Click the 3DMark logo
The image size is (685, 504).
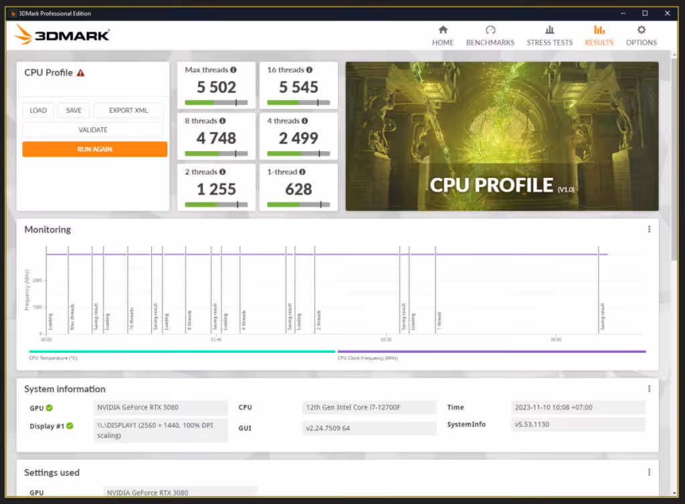coord(62,35)
